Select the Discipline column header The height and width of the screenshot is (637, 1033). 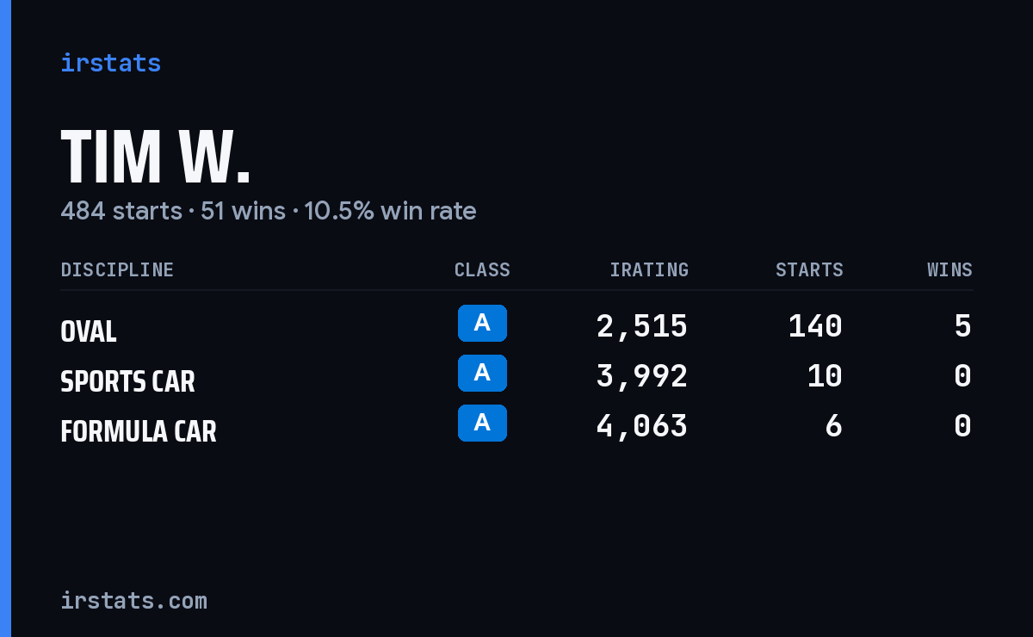(117, 270)
